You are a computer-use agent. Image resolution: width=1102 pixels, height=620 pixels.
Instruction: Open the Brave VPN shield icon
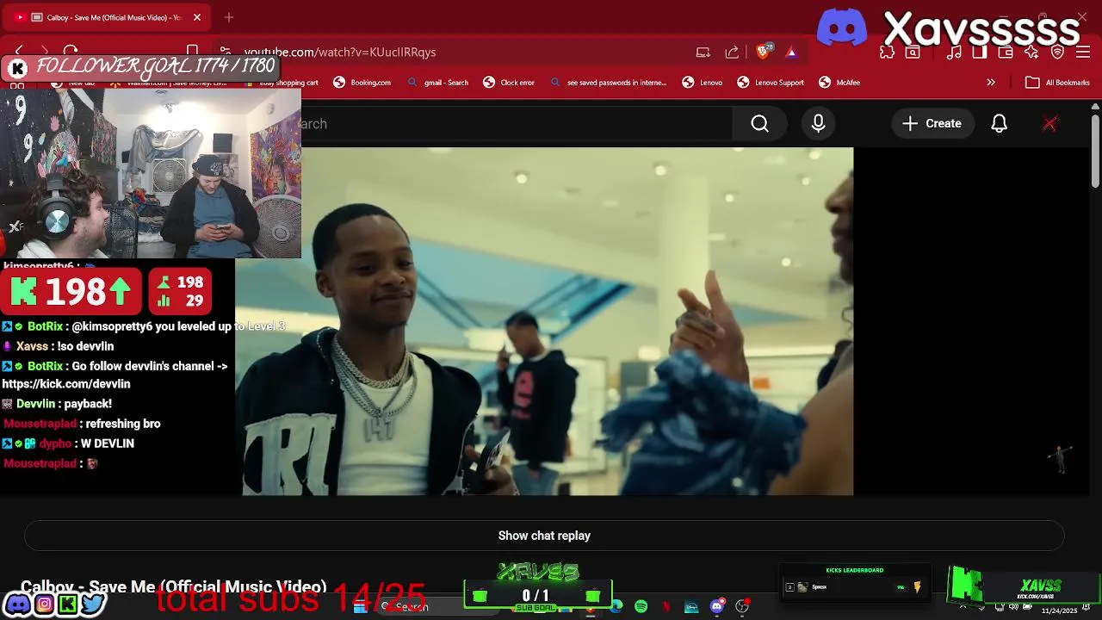coord(1058,53)
